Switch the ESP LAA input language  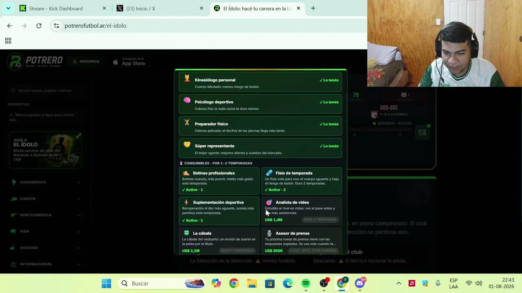coord(453,283)
